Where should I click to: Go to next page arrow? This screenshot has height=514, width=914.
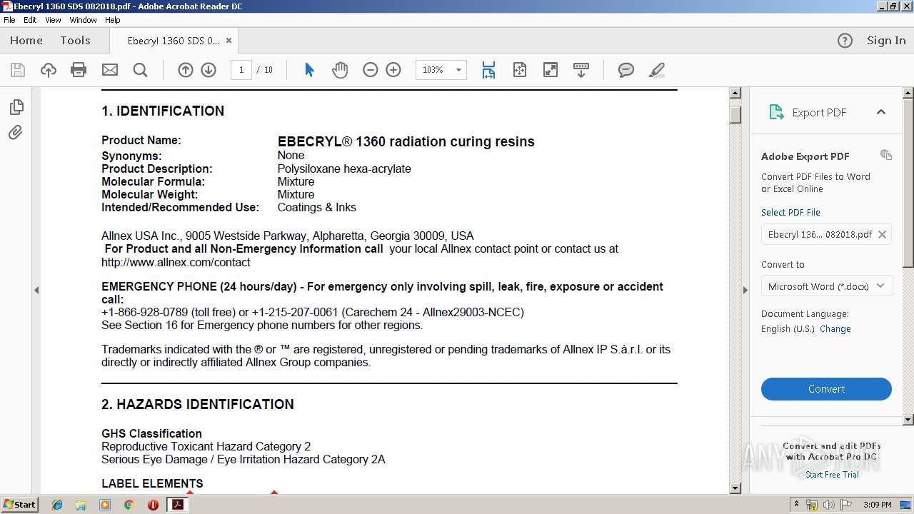[x=209, y=70]
